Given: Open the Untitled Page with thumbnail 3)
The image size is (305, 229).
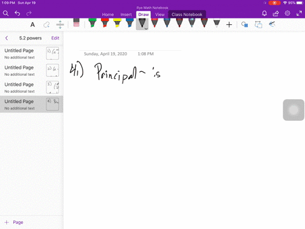Looking at the screenshot, I should [x=31, y=87].
